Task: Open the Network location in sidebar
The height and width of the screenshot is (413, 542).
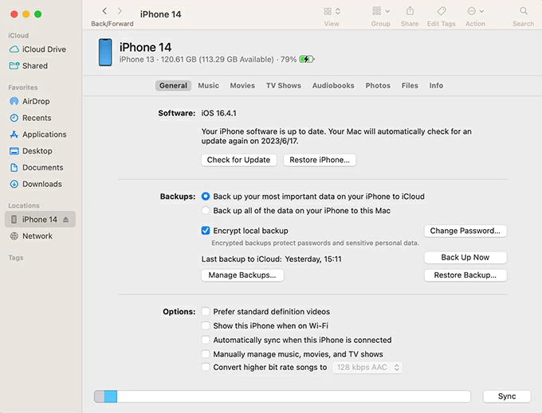Action: (x=37, y=236)
